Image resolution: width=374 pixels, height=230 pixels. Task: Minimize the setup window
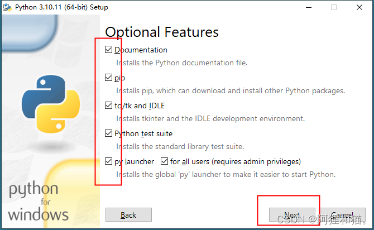coord(309,7)
